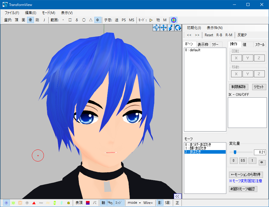
Task: Open the 初期化(I) menu
Action: [194, 28]
